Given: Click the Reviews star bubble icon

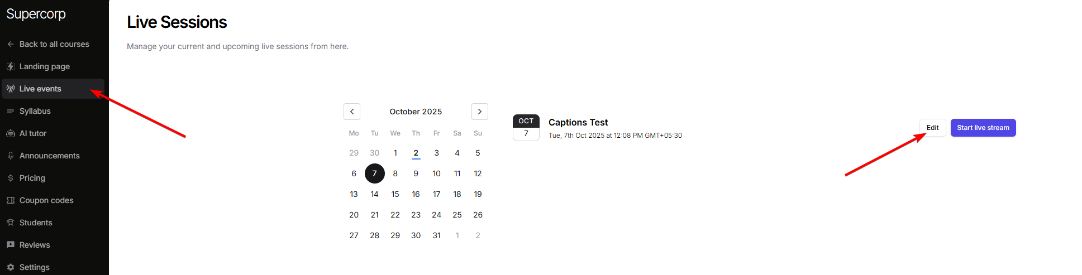Looking at the screenshot, I should point(11,245).
